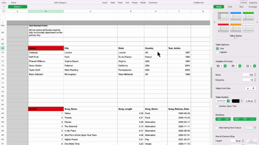The height and width of the screenshot is (145, 259).
Task: Click the Collaborate toolbar button
Action: [x=198, y=2]
